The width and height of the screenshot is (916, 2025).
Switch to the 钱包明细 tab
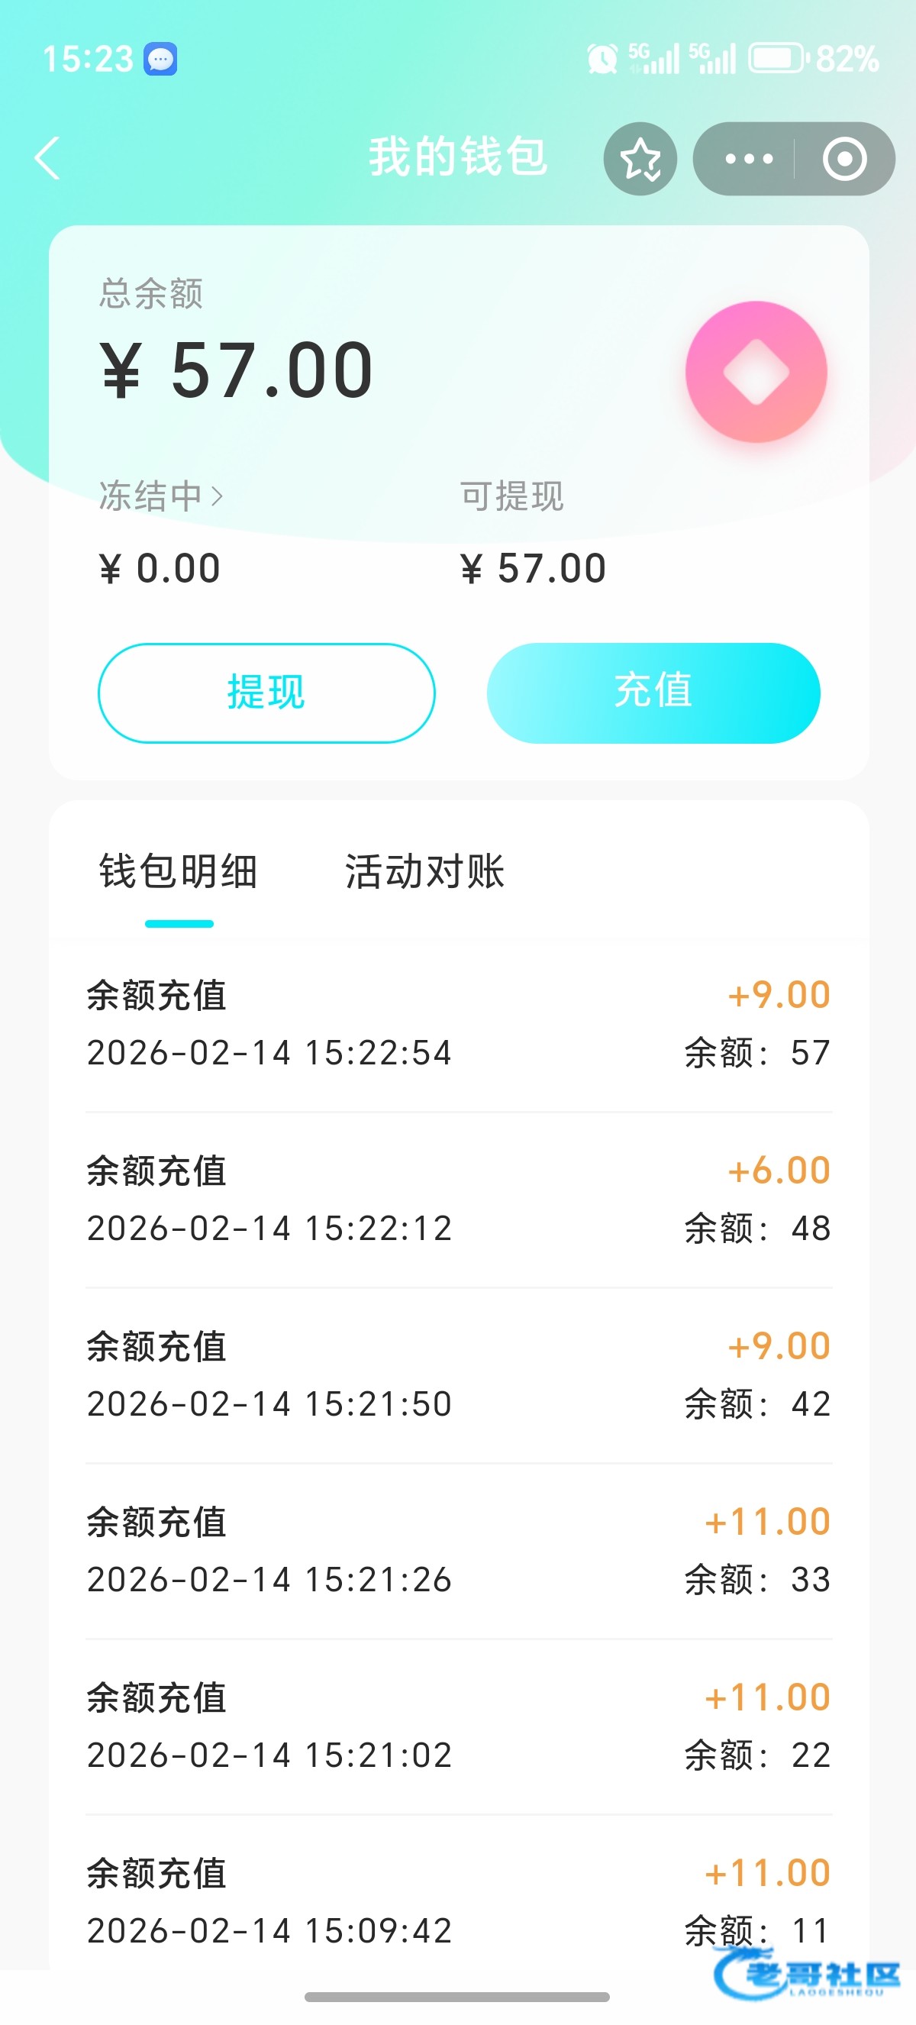179,873
